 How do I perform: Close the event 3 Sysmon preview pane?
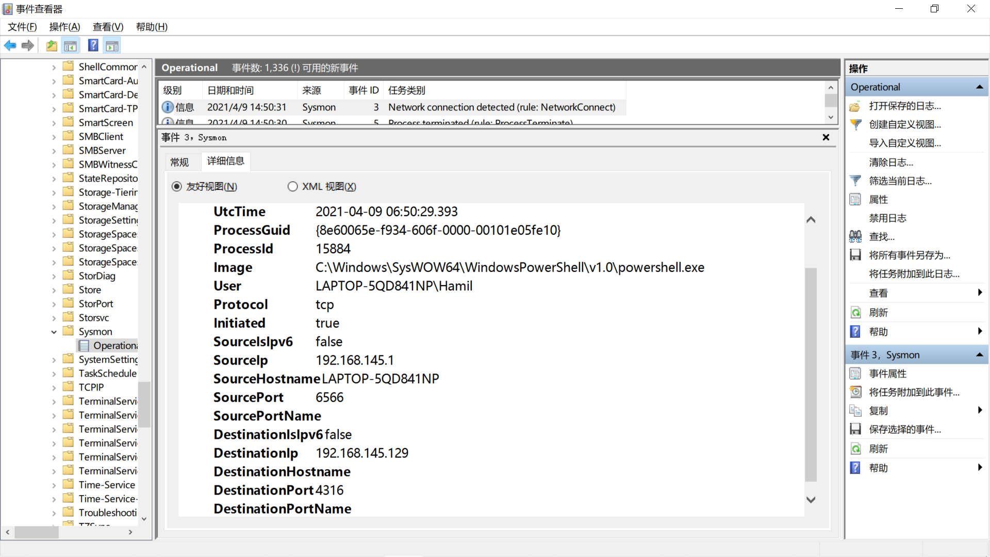[x=826, y=137]
